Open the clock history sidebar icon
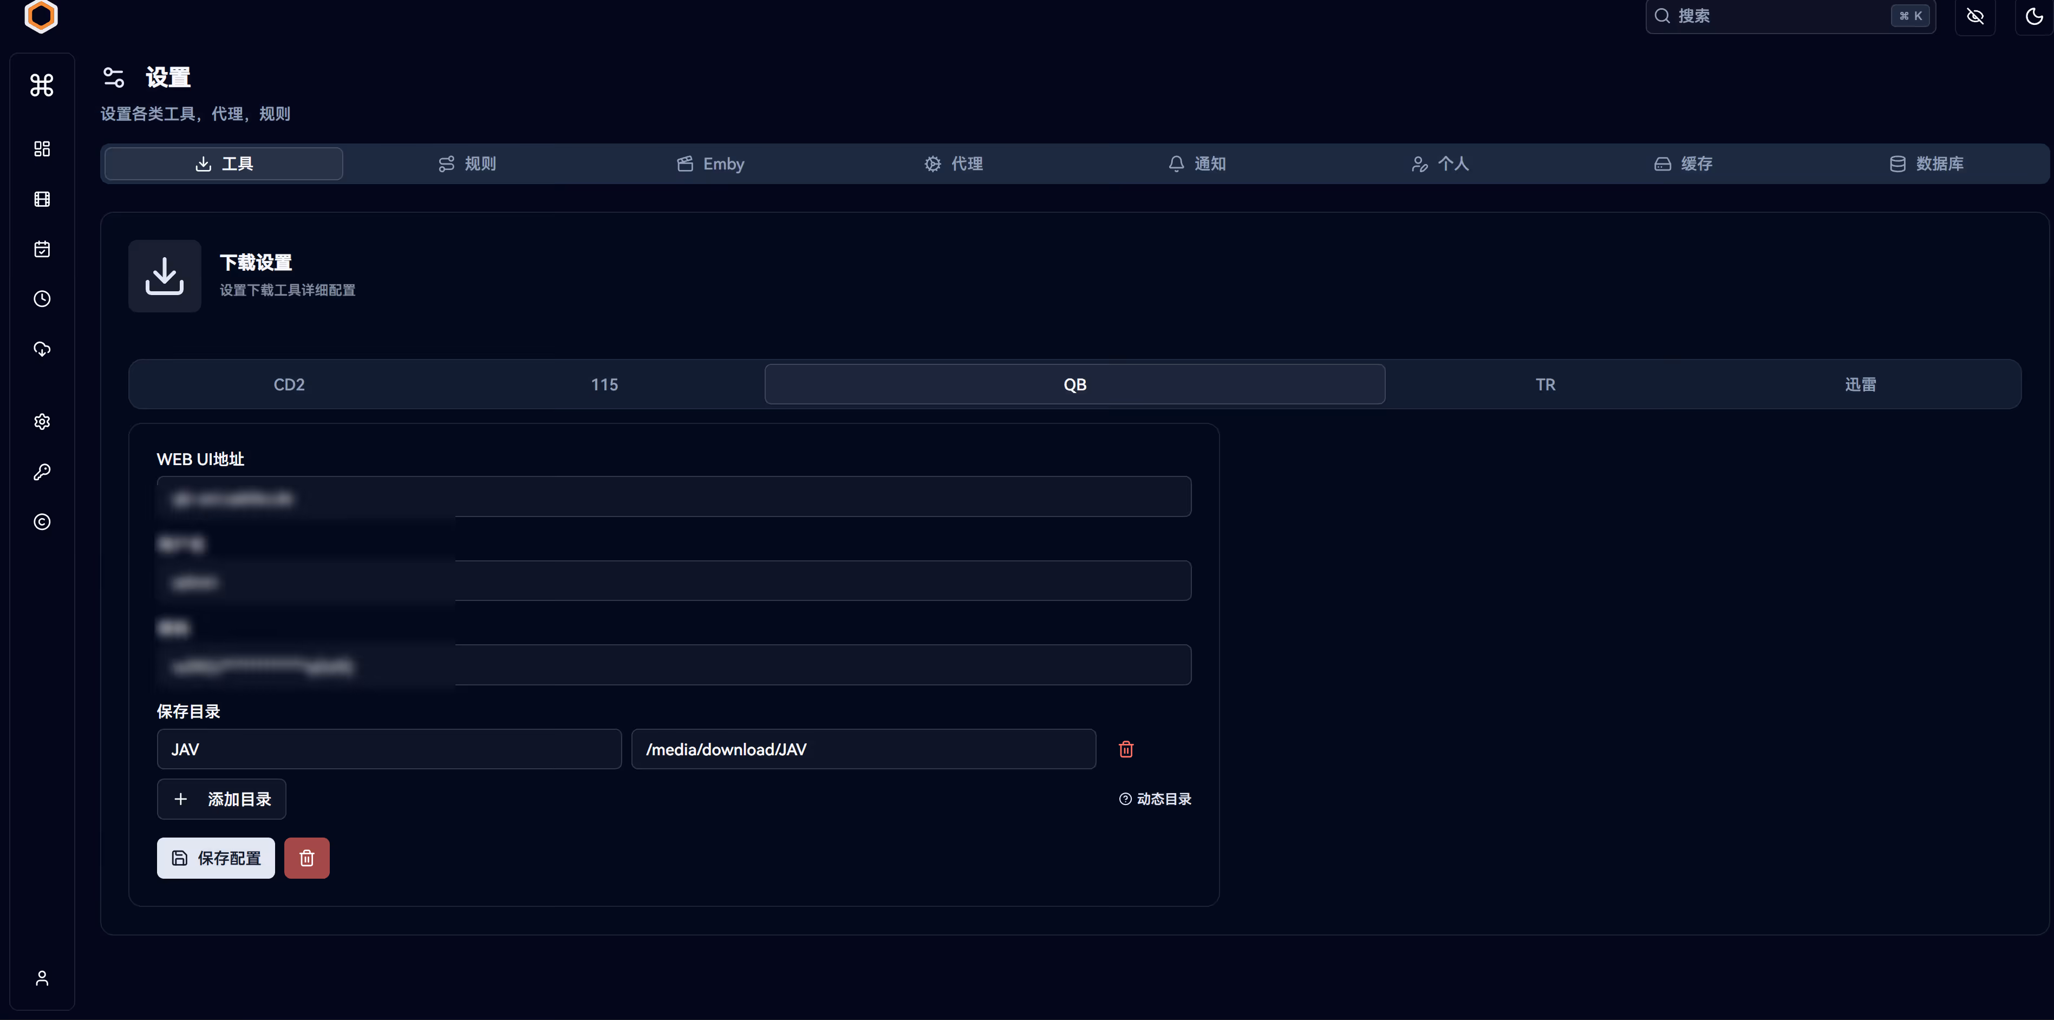The width and height of the screenshot is (2054, 1020). tap(42, 299)
